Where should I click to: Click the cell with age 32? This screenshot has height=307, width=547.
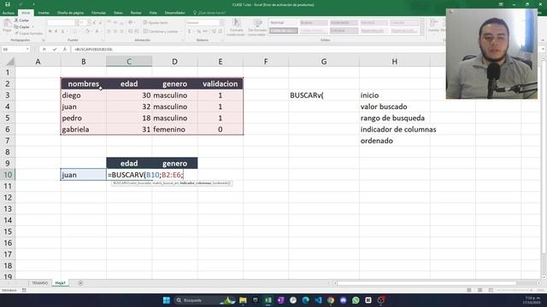[129, 107]
